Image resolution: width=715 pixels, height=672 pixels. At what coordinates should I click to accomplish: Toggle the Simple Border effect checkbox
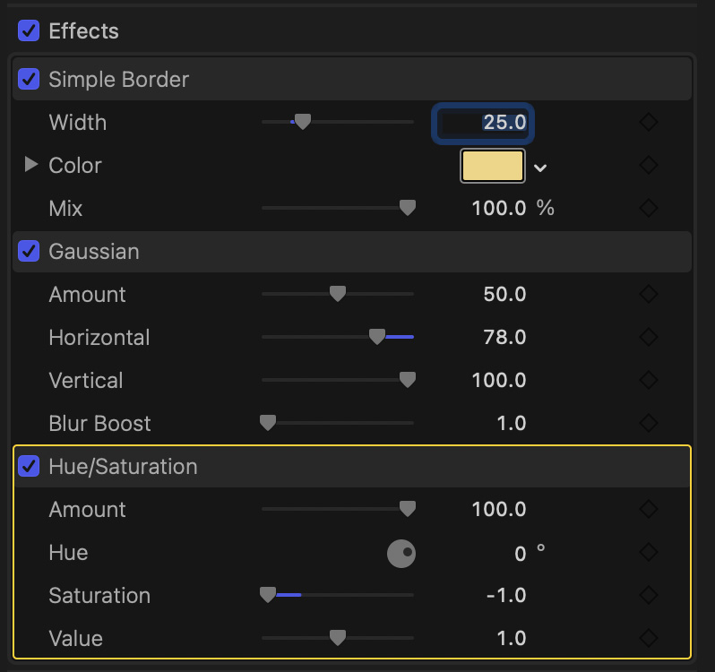(x=29, y=80)
